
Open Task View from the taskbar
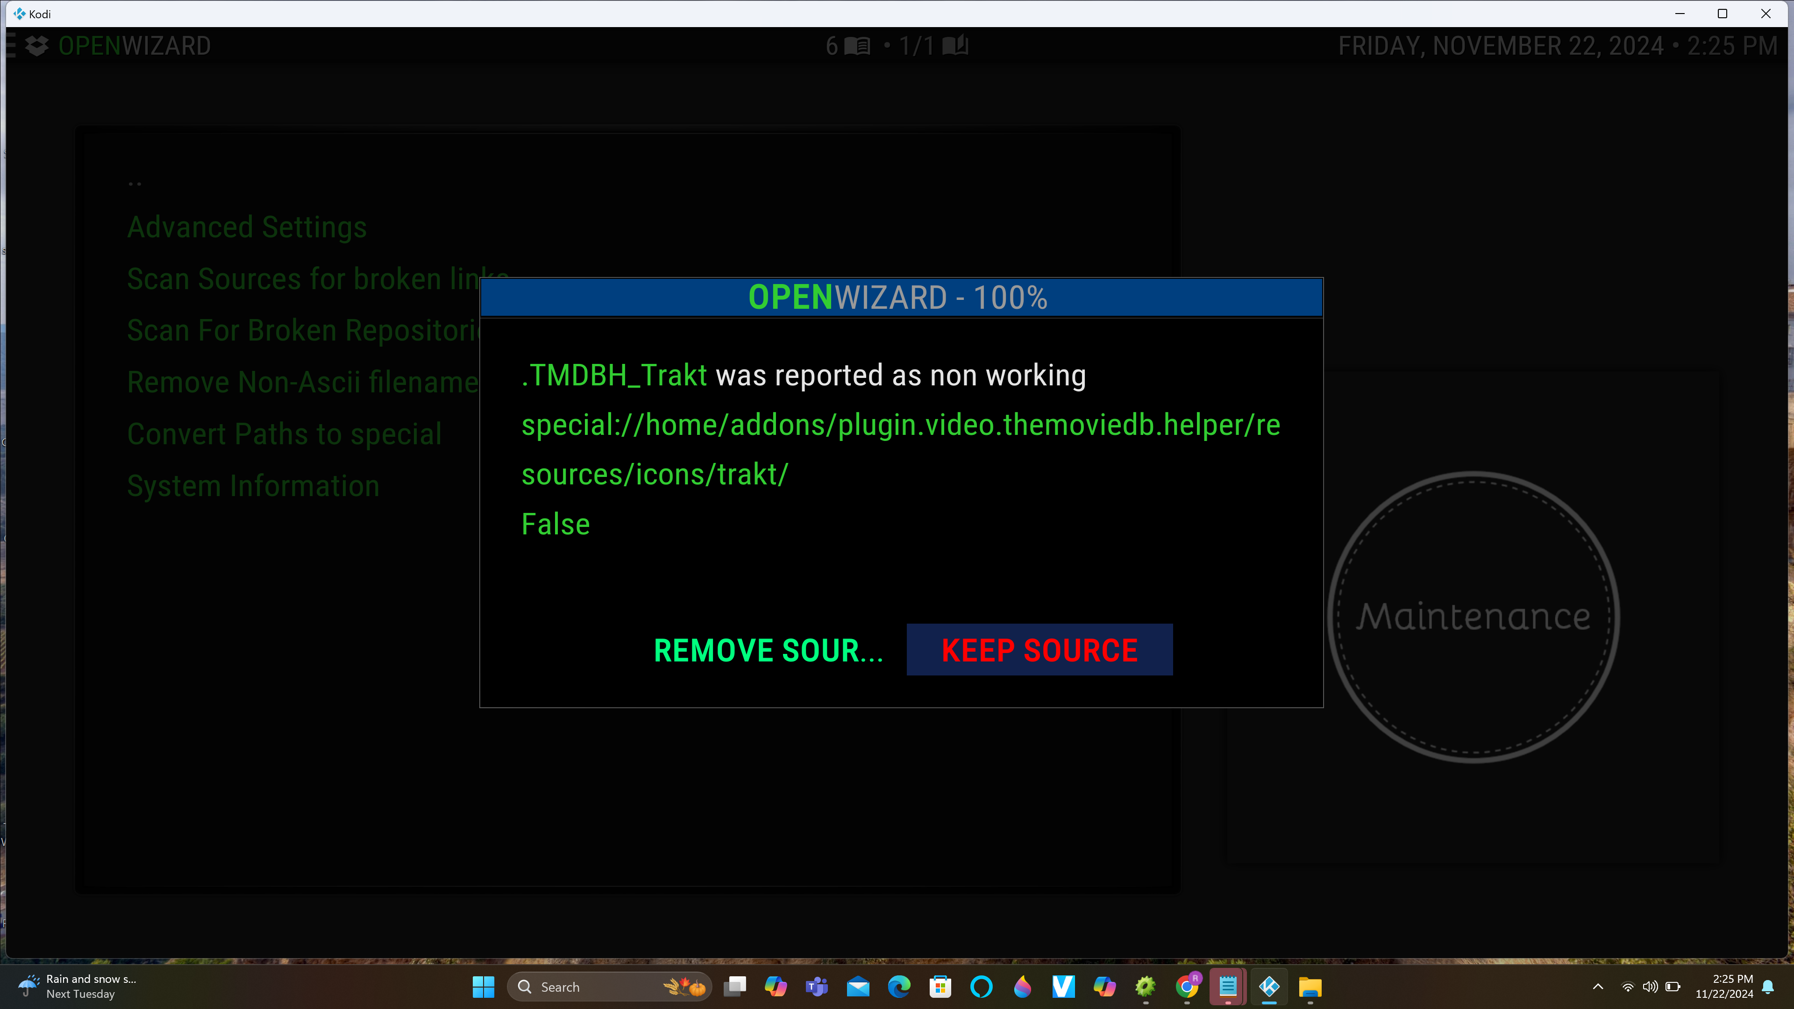pyautogui.click(x=735, y=987)
